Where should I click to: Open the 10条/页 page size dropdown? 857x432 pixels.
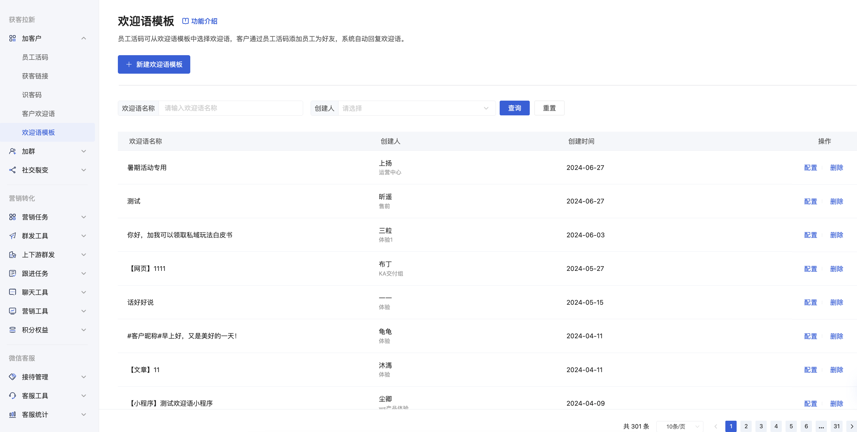(680, 426)
